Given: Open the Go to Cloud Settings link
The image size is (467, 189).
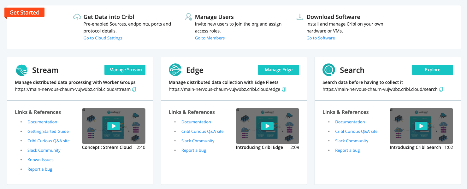Looking at the screenshot, I should point(103,38).
